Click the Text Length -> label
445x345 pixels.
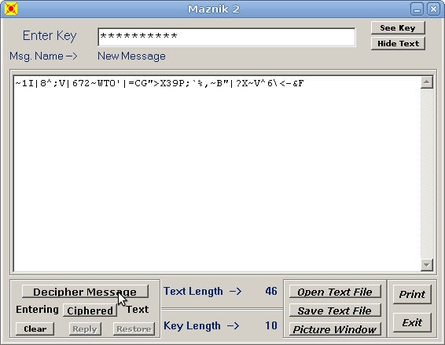(203, 291)
